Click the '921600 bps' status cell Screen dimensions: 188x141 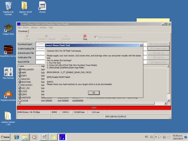click(79, 112)
